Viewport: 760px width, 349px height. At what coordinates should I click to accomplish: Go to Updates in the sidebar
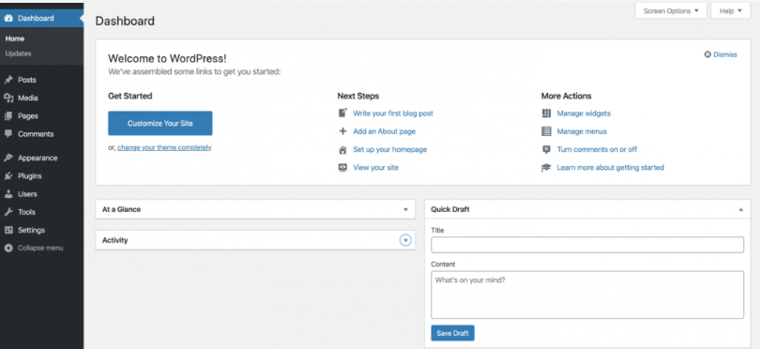pyautogui.click(x=19, y=53)
